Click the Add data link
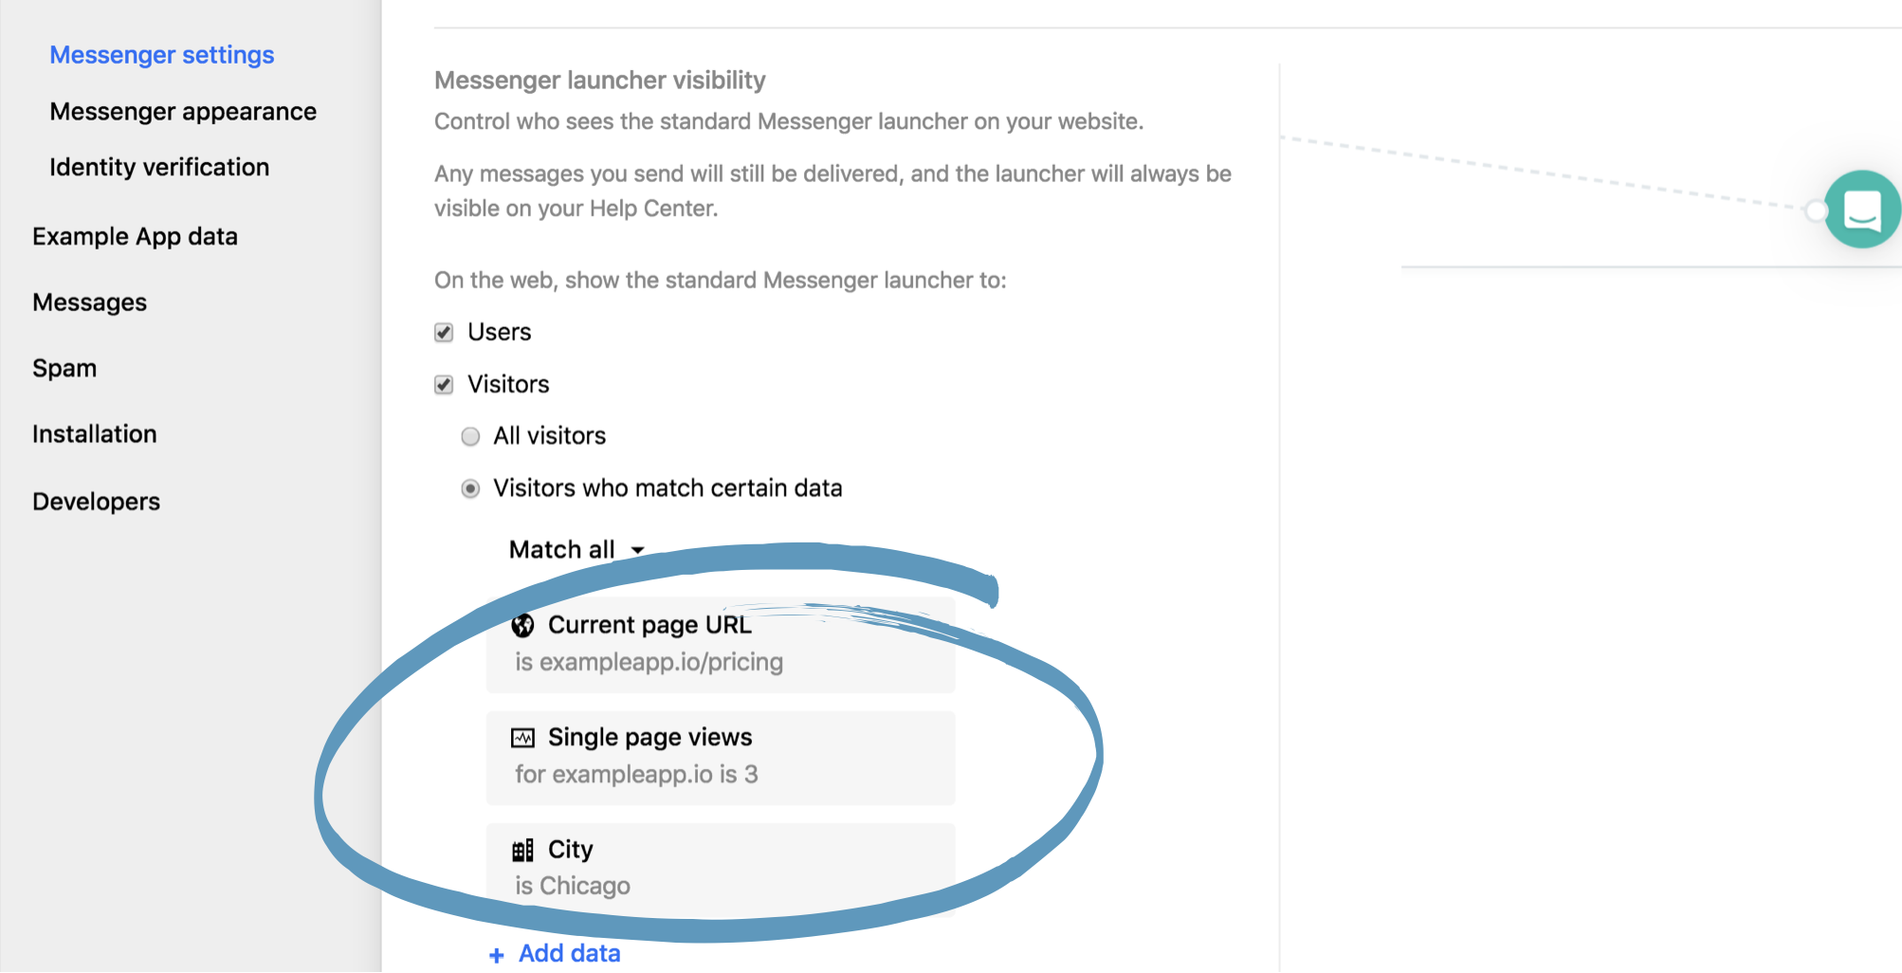The height and width of the screenshot is (973, 1902). [568, 954]
